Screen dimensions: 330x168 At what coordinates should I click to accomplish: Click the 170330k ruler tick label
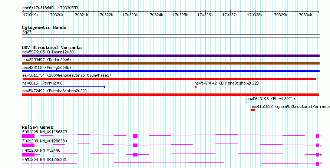[304, 15]
